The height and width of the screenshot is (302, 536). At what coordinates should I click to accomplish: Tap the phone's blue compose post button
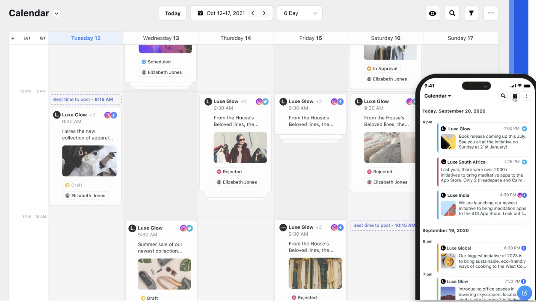click(524, 293)
